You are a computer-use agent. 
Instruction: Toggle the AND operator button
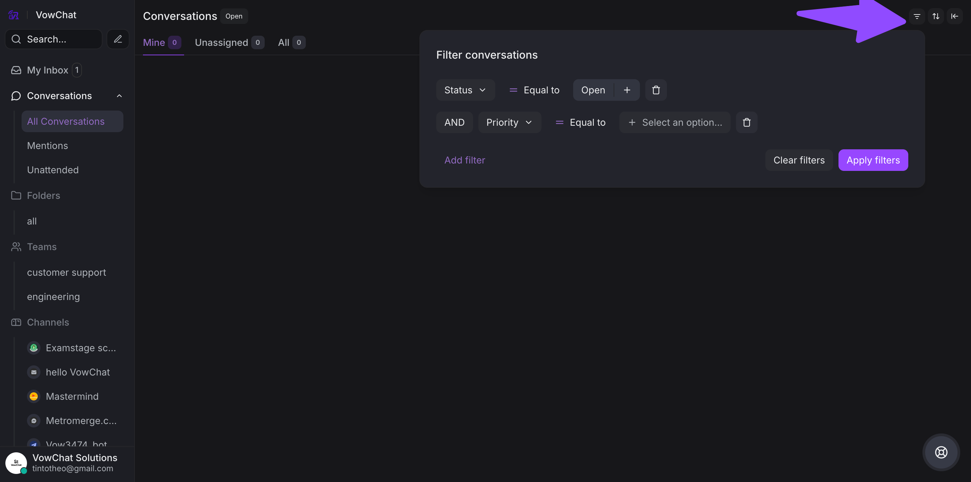coord(454,122)
